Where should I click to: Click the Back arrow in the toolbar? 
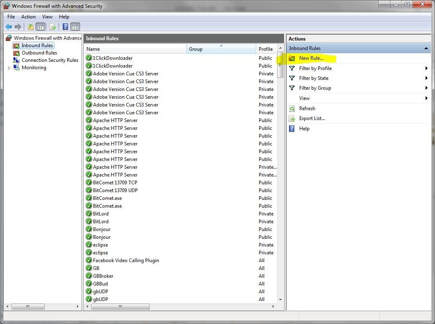pos(8,27)
